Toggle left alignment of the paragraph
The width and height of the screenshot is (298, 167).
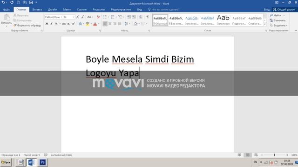[x=105, y=24]
